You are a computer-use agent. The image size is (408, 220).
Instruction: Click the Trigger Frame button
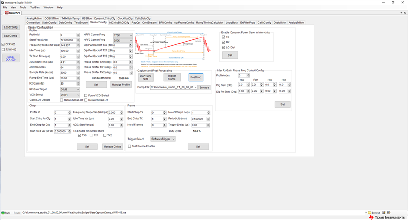click(x=172, y=77)
